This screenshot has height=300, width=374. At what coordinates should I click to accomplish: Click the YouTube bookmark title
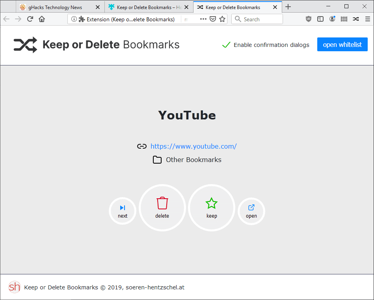coord(187,115)
